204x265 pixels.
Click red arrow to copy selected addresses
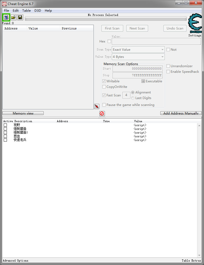point(97,106)
